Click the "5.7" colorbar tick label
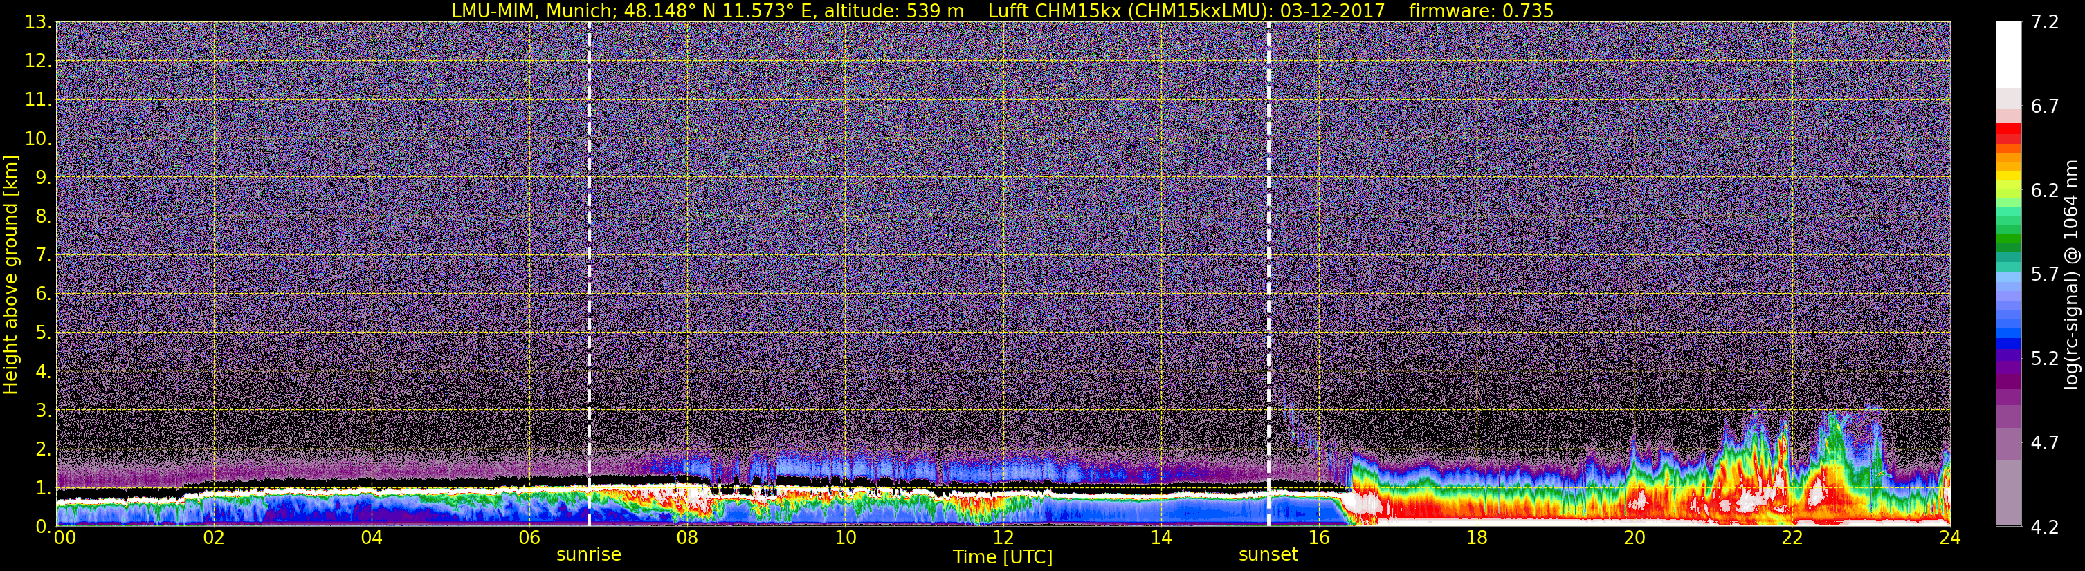The image size is (2085, 571). click(2045, 275)
